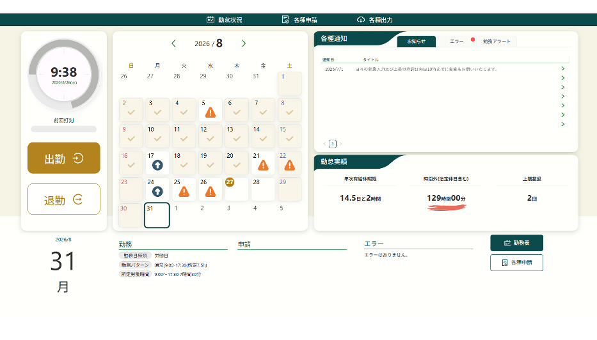Click the 2026 / 8 month heading

pos(208,43)
